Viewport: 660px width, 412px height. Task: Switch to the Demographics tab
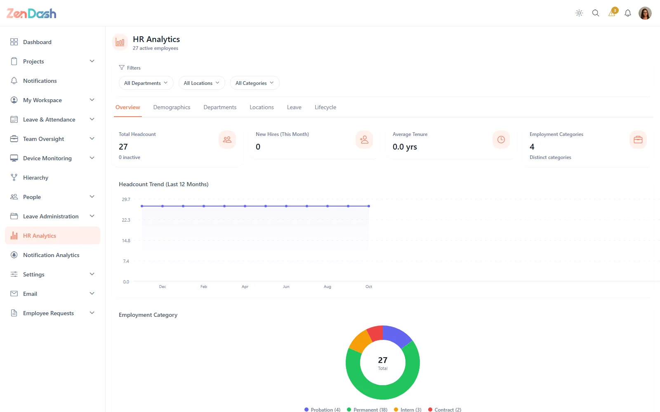click(x=172, y=107)
